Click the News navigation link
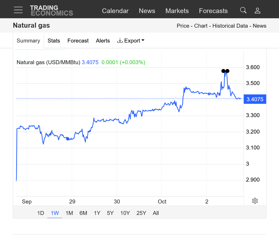The height and width of the screenshot is (235, 279). tap(147, 11)
